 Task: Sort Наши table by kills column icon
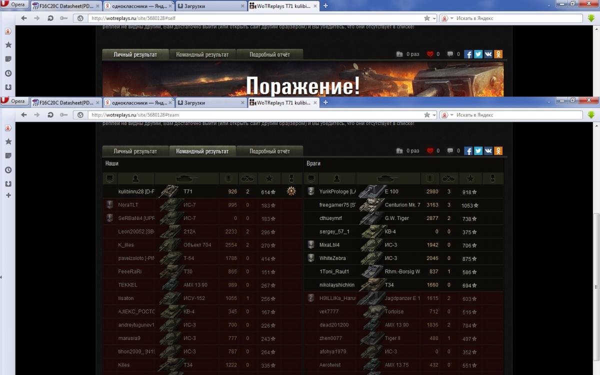[x=247, y=178]
